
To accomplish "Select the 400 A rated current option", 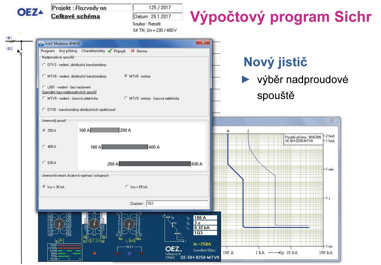I will (x=44, y=147).
